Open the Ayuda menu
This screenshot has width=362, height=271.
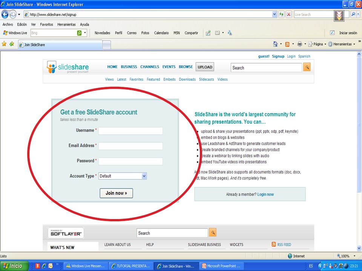(x=84, y=24)
